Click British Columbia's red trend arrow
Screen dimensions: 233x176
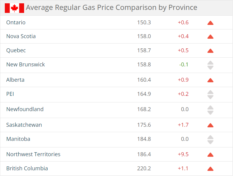click(210, 169)
